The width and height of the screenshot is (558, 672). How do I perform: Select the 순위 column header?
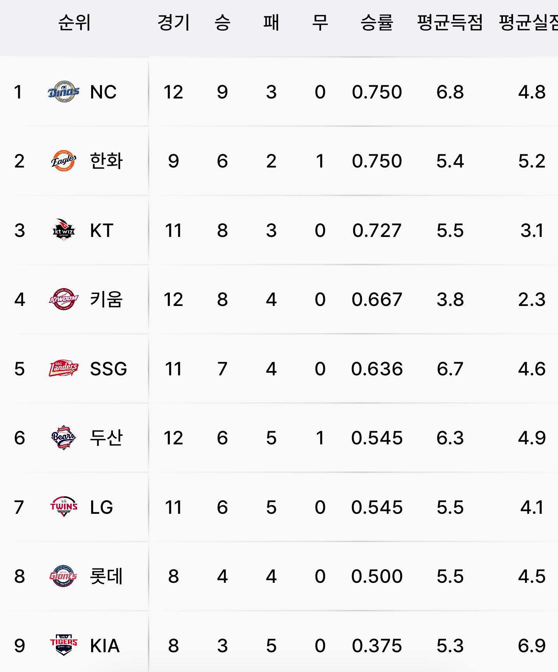point(74,22)
